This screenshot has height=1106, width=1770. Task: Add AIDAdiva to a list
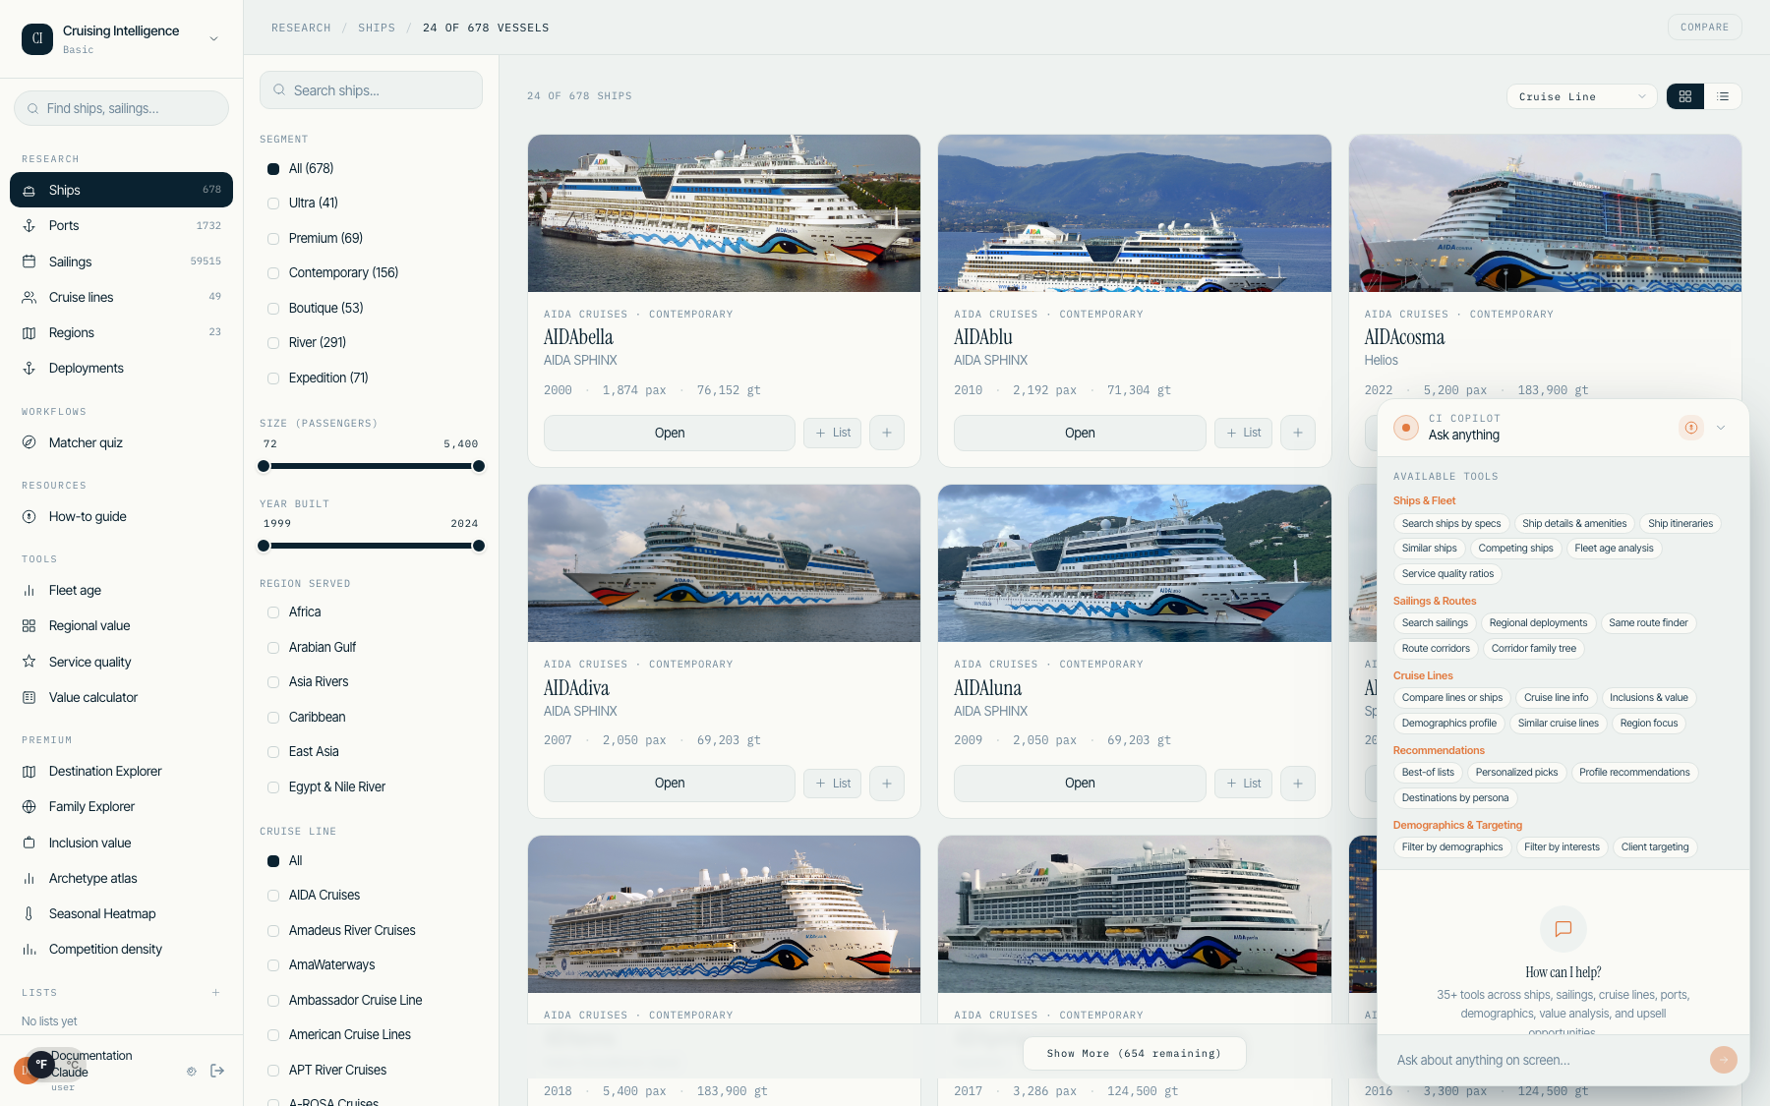click(x=833, y=784)
